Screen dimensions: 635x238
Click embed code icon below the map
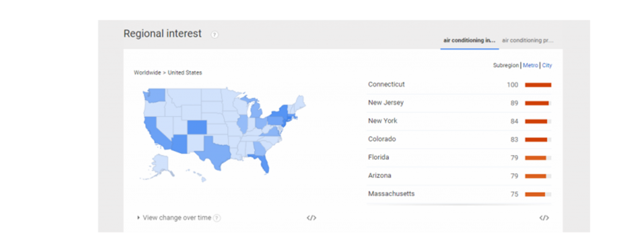311,218
